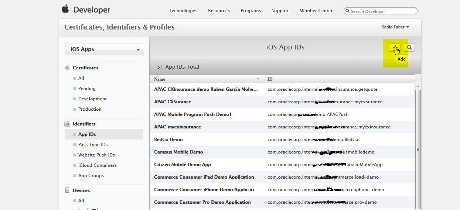Select Commerce Consumer iPhone Demo Application row
Image resolution: width=460 pixels, height=210 pixels.
pos(282,190)
